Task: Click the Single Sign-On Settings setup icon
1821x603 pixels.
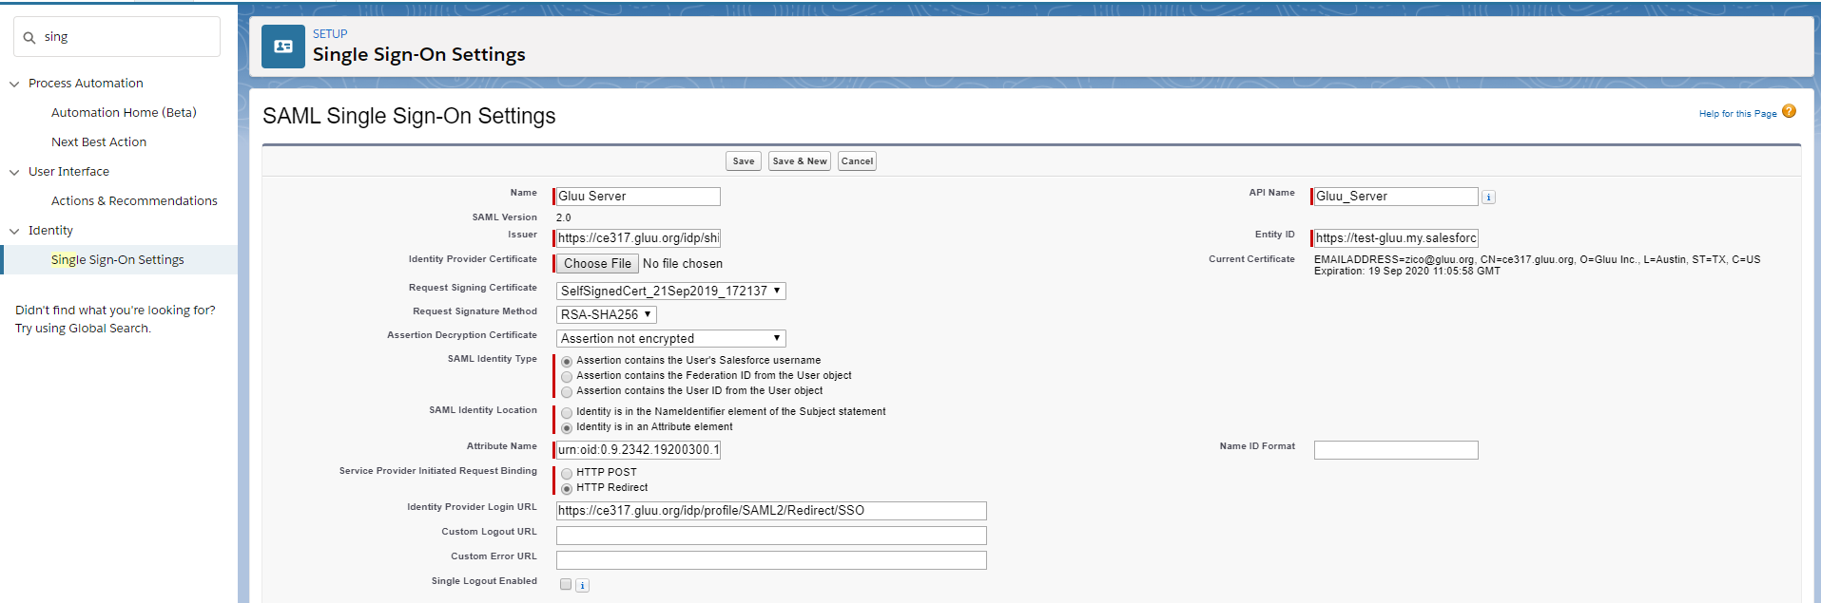Action: coord(283,47)
